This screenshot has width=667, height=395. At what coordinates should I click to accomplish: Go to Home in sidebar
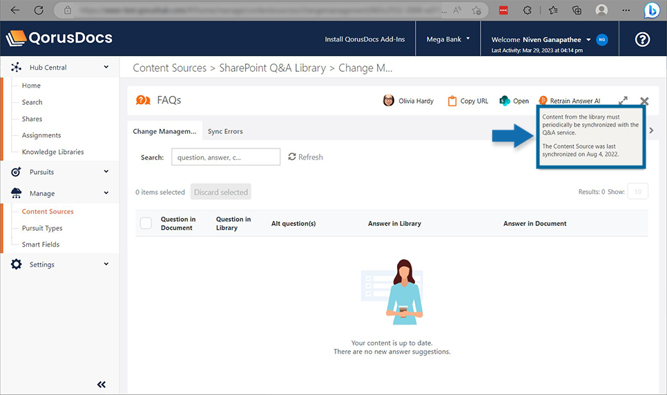(32, 85)
